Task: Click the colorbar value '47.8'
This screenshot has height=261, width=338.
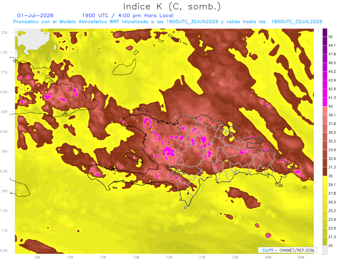Action: point(332,54)
